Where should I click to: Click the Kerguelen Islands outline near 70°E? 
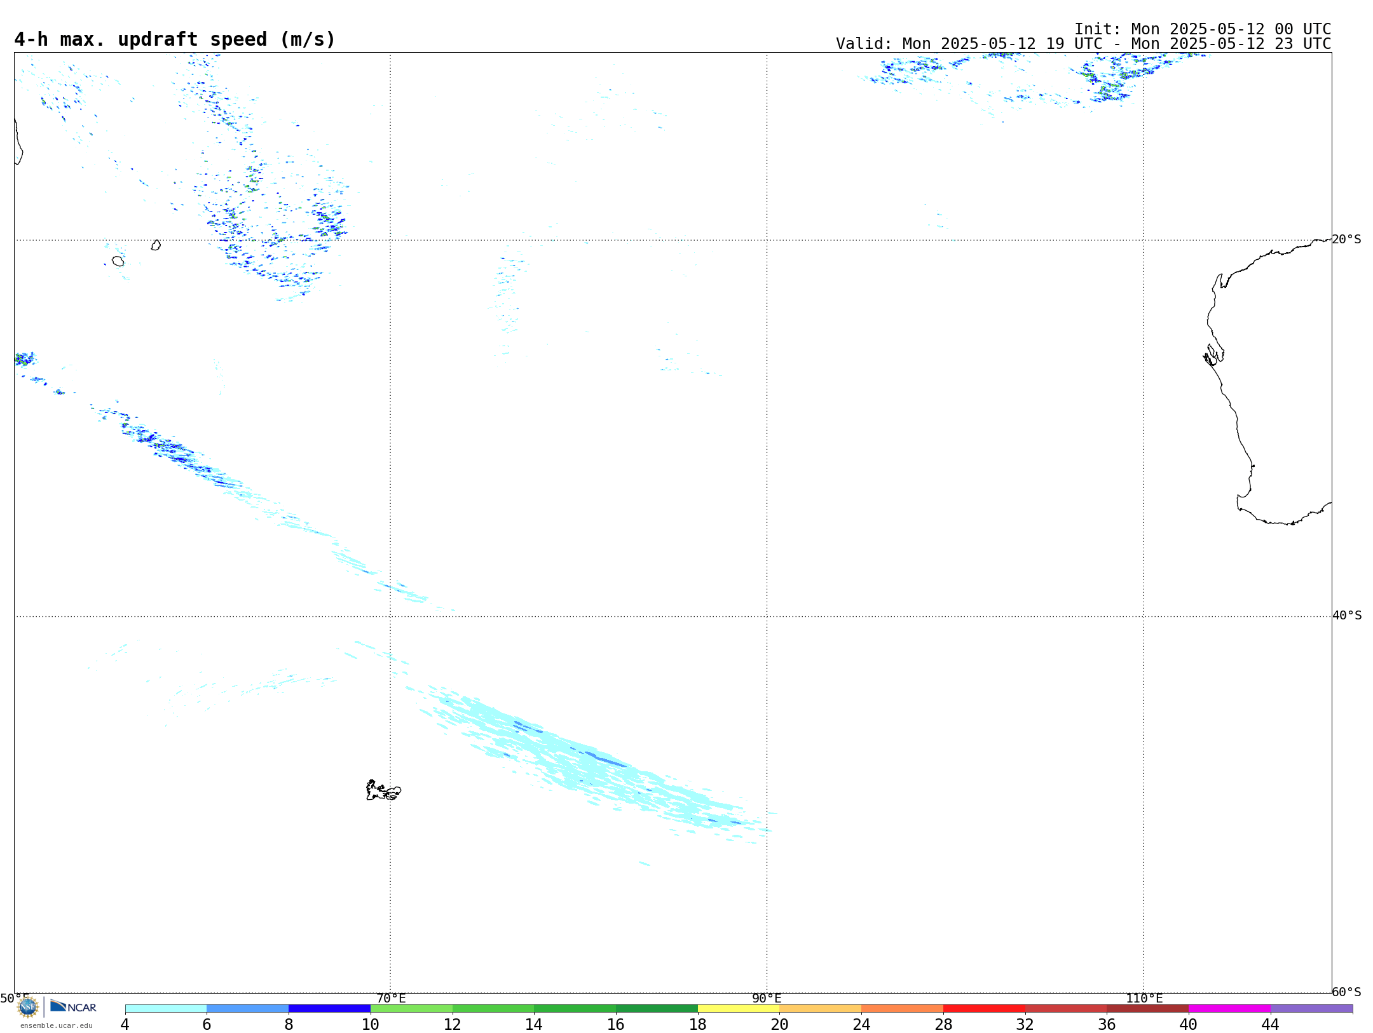383,790
